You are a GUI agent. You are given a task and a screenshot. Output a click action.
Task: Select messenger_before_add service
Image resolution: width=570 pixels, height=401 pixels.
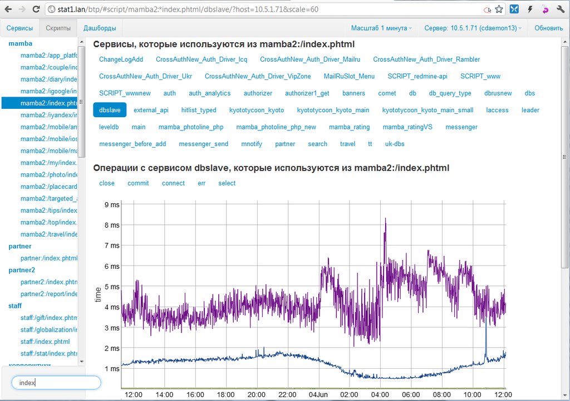pyautogui.click(x=132, y=144)
